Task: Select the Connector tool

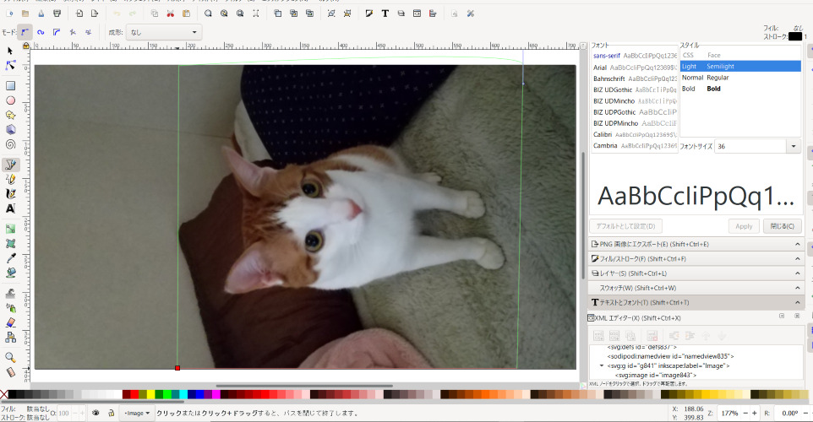Action: 10,337
